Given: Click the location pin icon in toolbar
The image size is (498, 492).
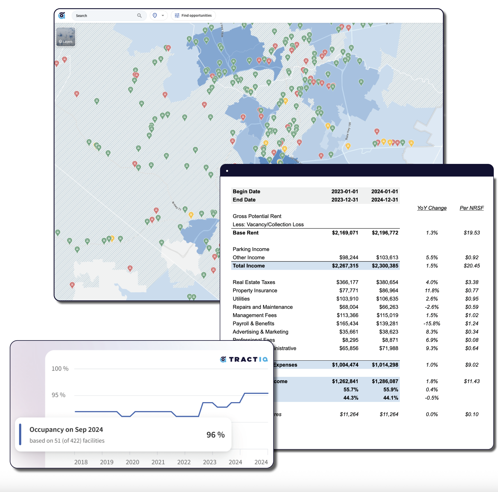Looking at the screenshot, I should 155,15.
